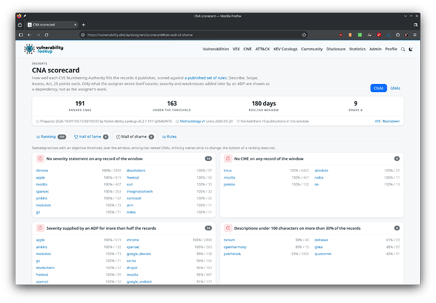Go forward in browser history
Viewport: 436px width, 303px height.
coord(38,35)
